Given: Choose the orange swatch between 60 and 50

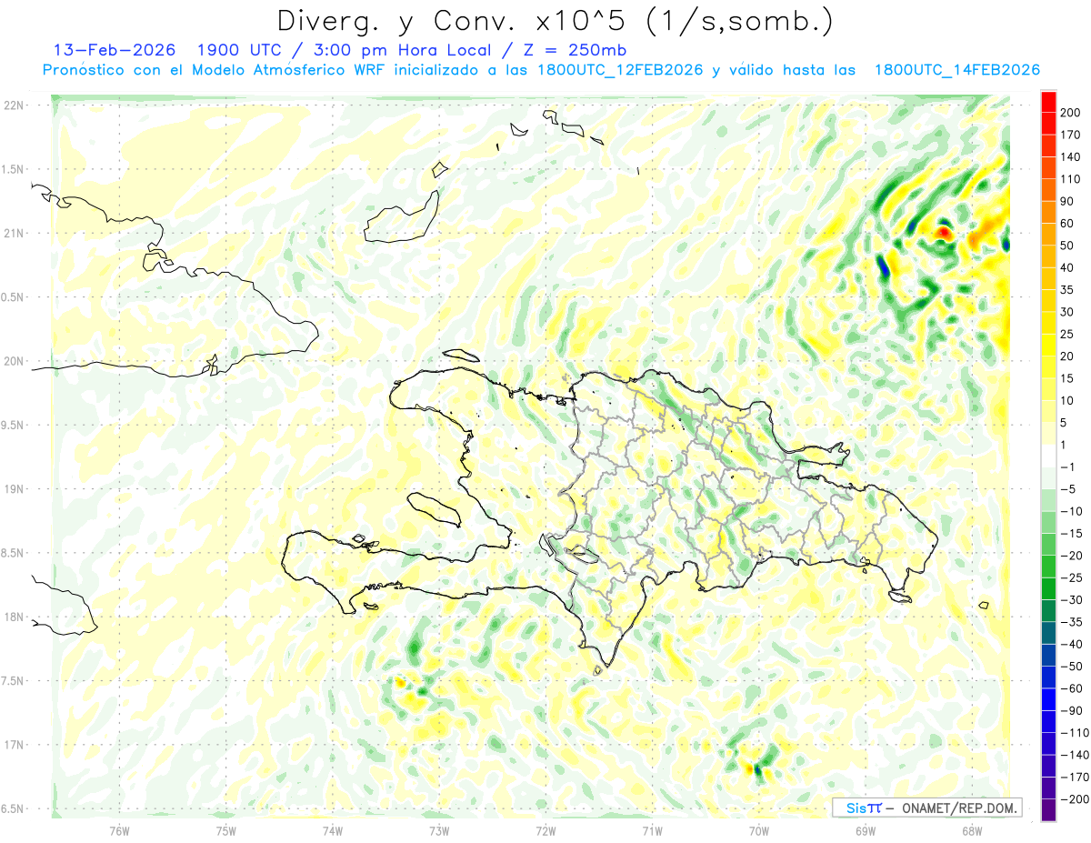Looking at the screenshot, I should click(1048, 234).
